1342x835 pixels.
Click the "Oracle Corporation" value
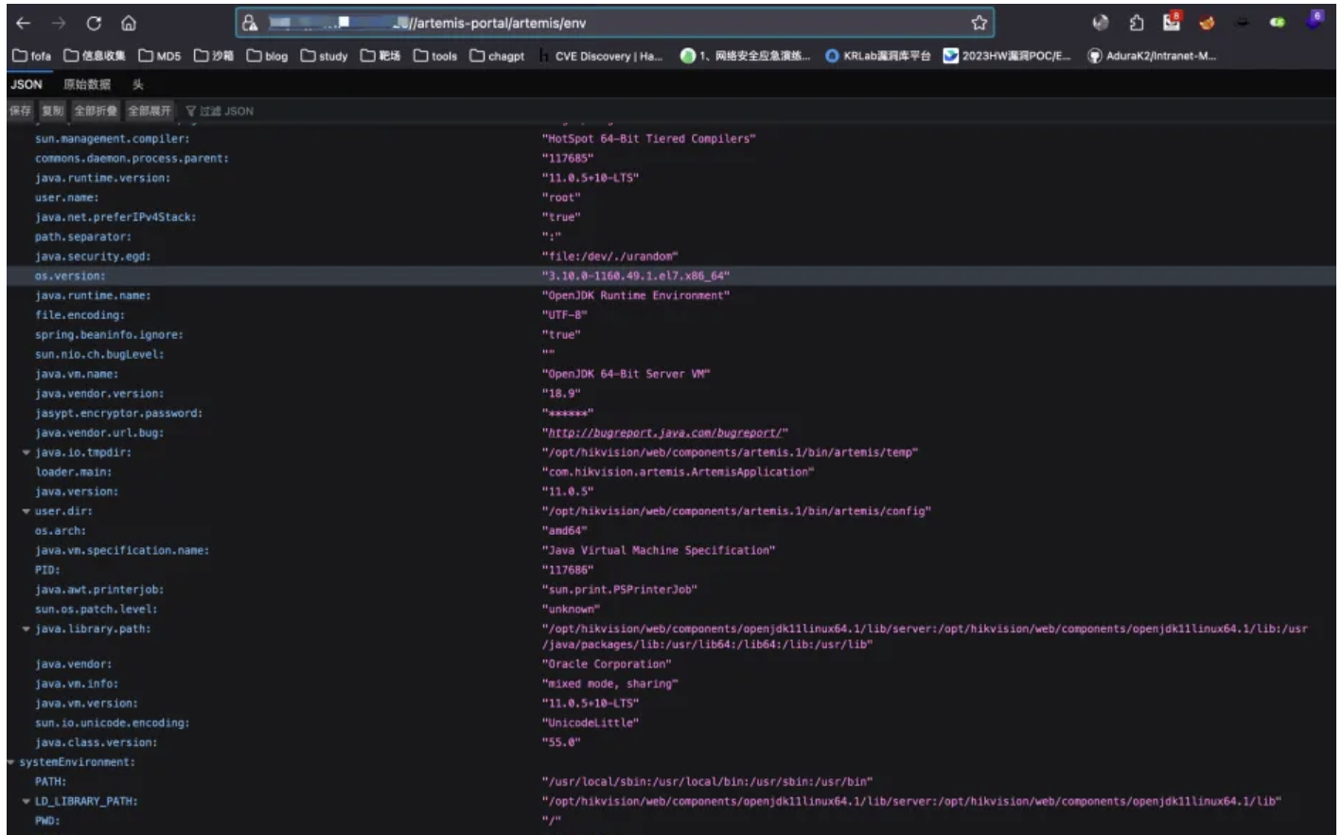click(x=607, y=665)
